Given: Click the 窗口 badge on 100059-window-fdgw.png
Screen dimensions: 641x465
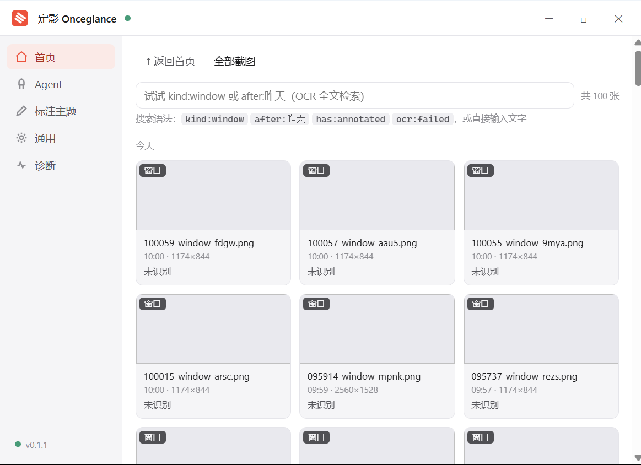Looking at the screenshot, I should coord(153,170).
